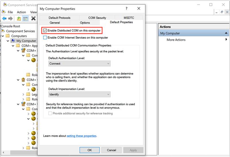This screenshot has width=230, height=157.
Task: Select Console Root in the tree
Action: [x=11, y=26]
